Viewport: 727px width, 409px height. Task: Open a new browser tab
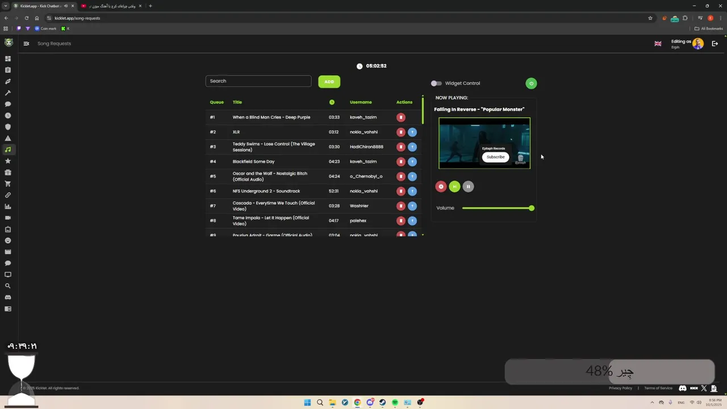(x=151, y=6)
